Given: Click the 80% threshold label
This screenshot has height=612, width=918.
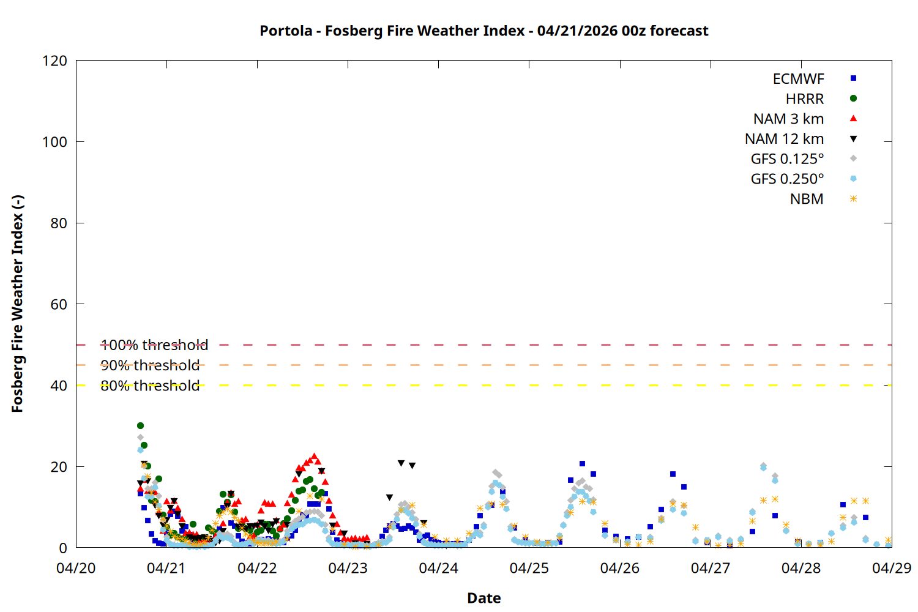Looking at the screenshot, I should 150,386.
